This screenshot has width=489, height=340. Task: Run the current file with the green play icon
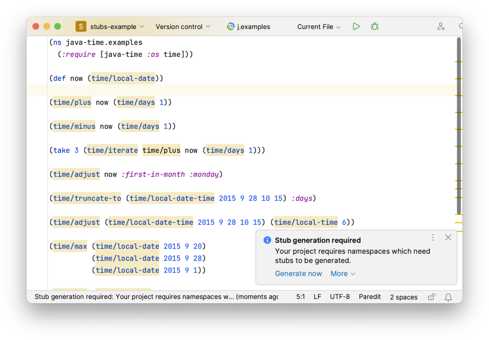(356, 27)
